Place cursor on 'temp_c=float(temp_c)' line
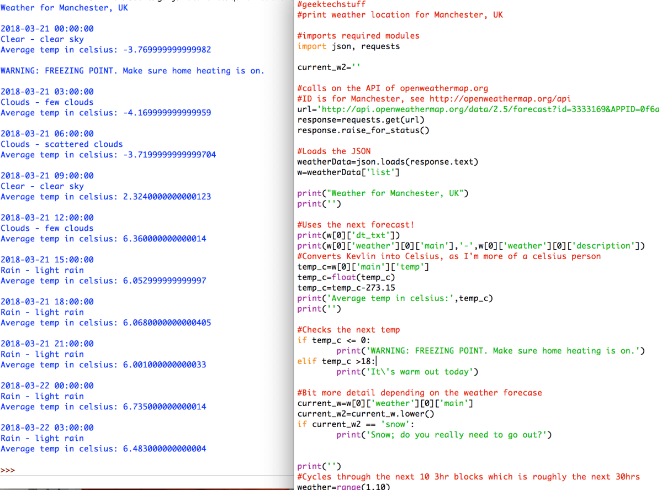The image size is (662, 490). [346, 277]
